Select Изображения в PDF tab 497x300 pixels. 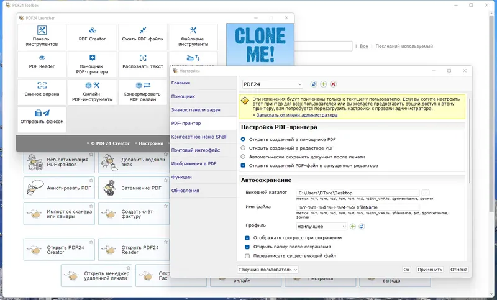pyautogui.click(x=203, y=163)
